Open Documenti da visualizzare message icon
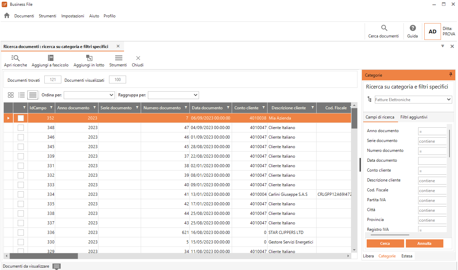 pos(57,266)
